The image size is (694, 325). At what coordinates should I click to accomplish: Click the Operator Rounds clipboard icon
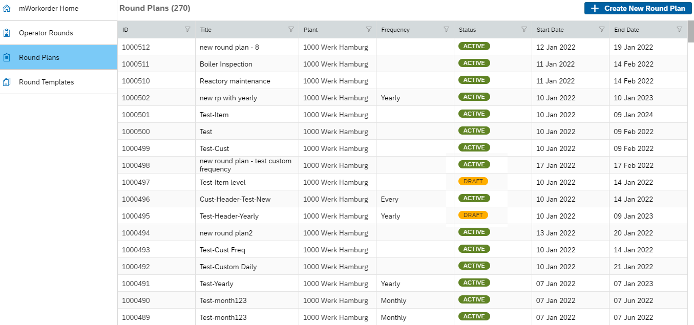coord(7,33)
